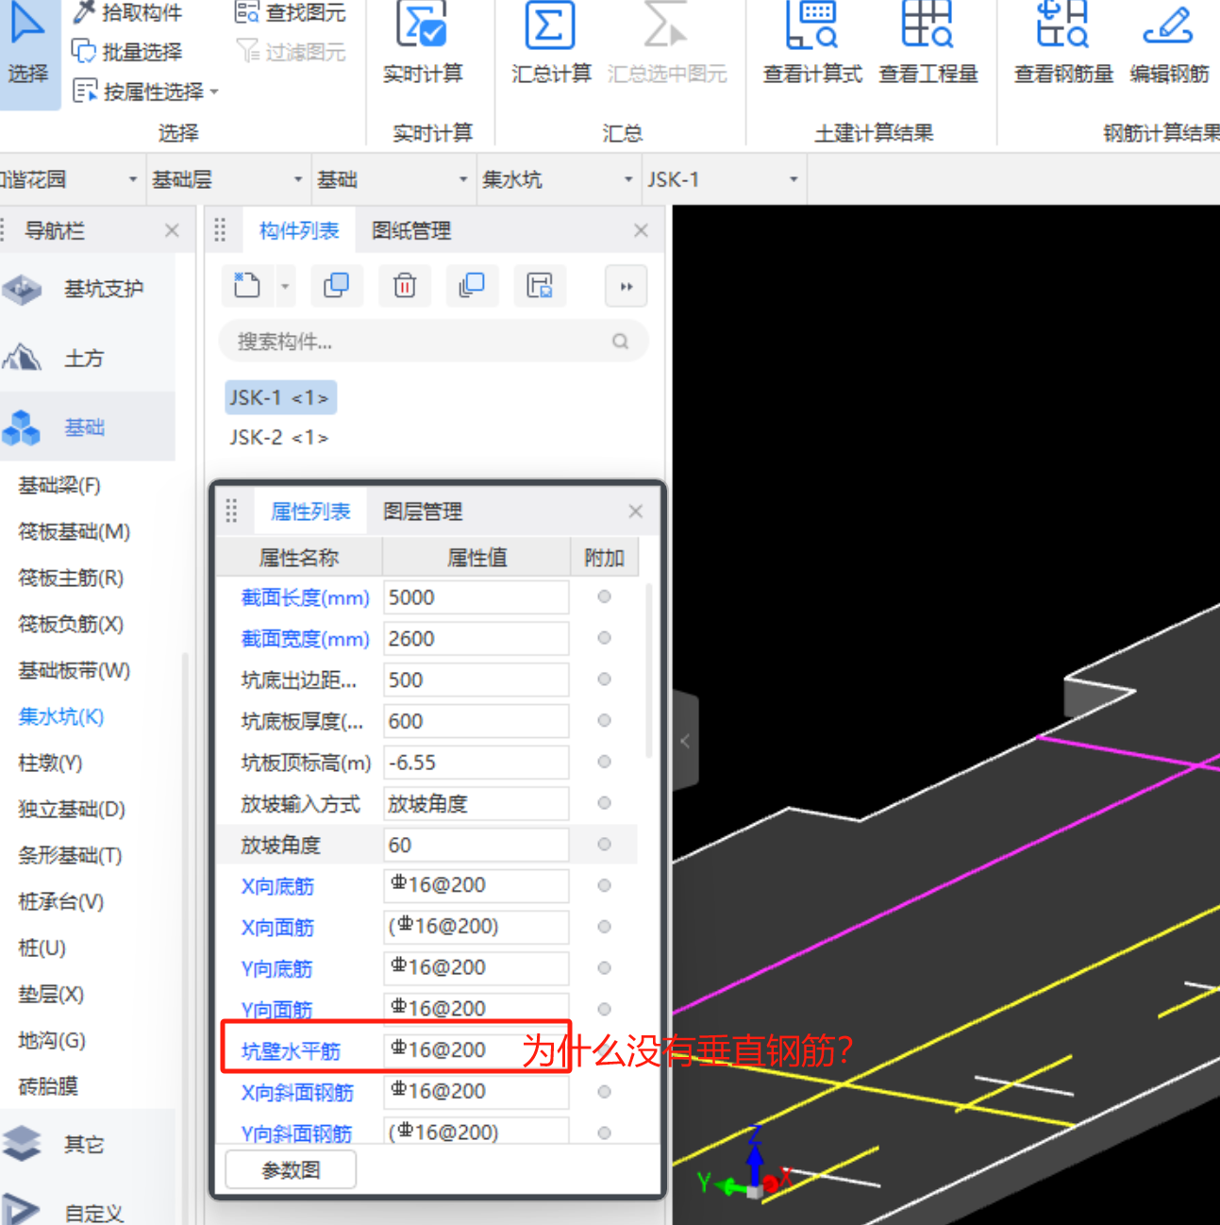Screen dimensions: 1220x1225
Task: Select component JSK-1 <1>
Action: (279, 397)
